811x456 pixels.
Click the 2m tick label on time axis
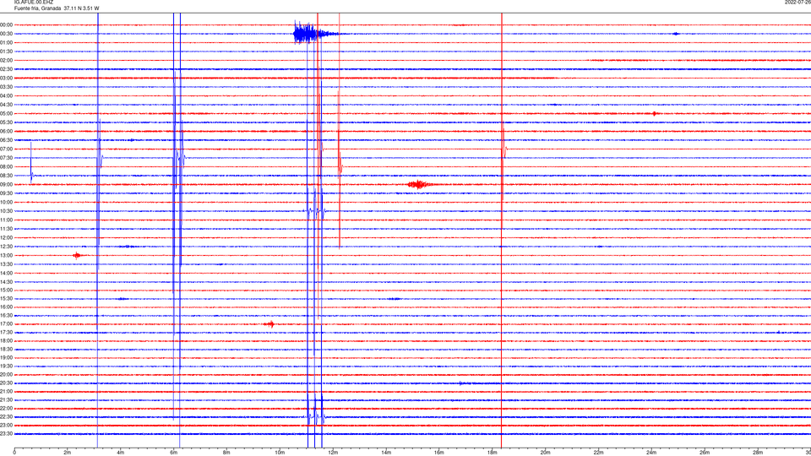coord(68,453)
